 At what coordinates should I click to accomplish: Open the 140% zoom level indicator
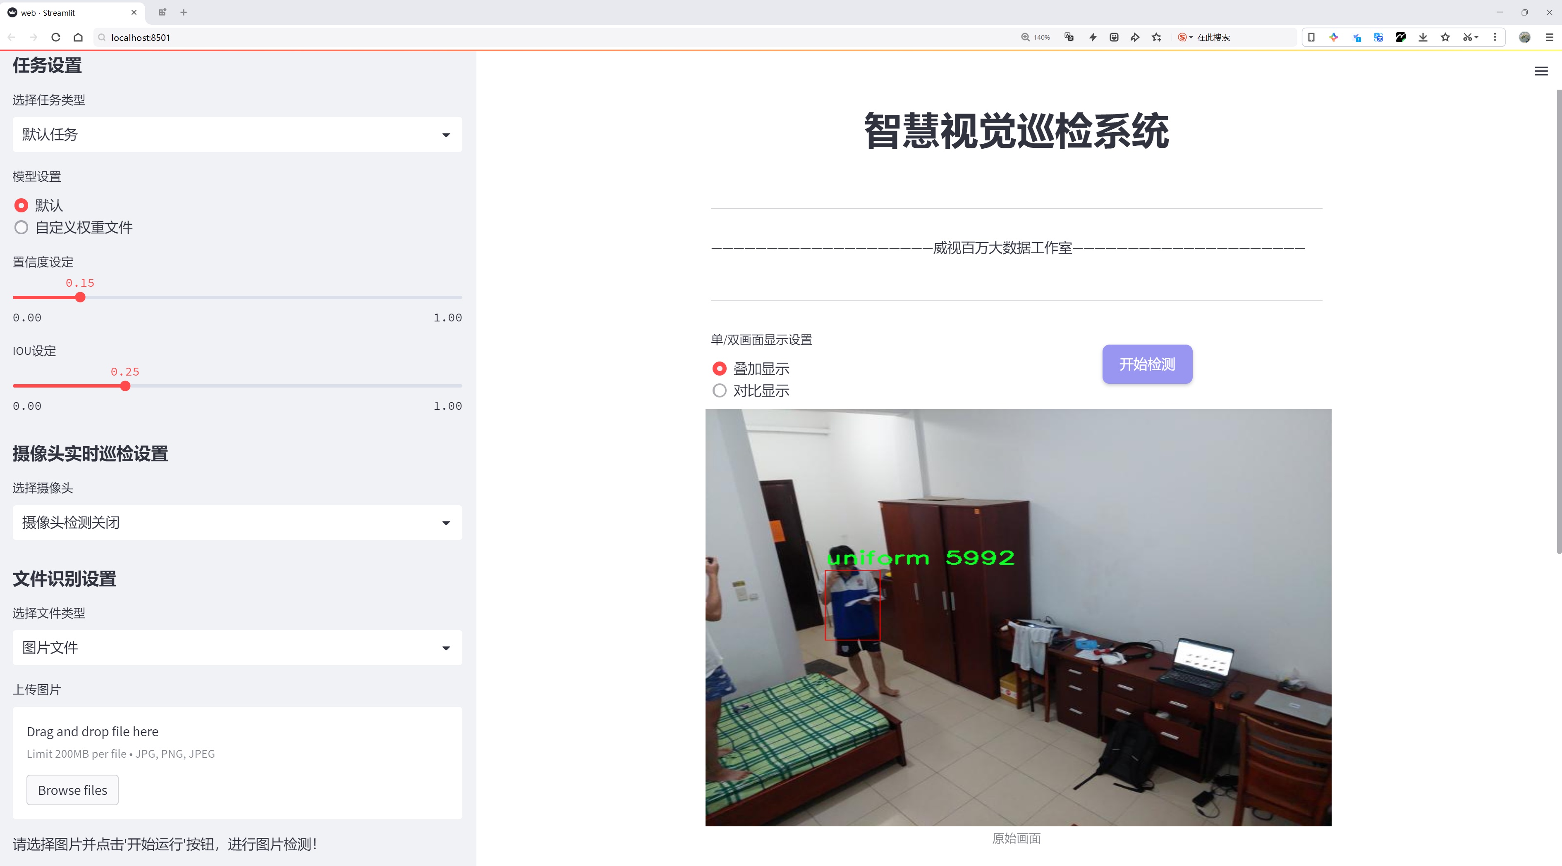pyautogui.click(x=1035, y=38)
